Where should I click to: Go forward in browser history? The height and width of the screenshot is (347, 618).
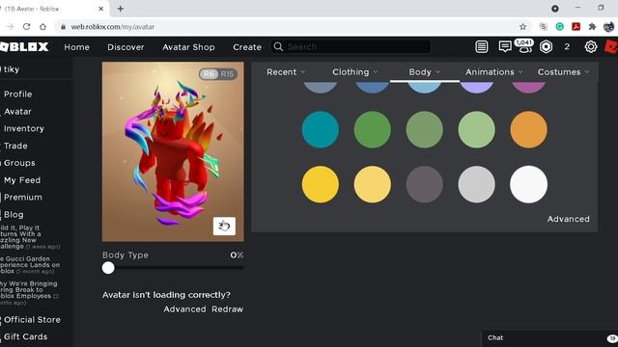11,27
